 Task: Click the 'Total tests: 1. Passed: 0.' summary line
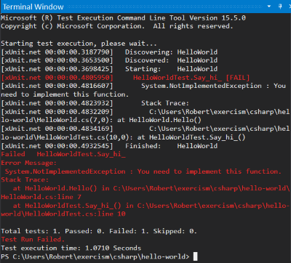click(x=99, y=231)
